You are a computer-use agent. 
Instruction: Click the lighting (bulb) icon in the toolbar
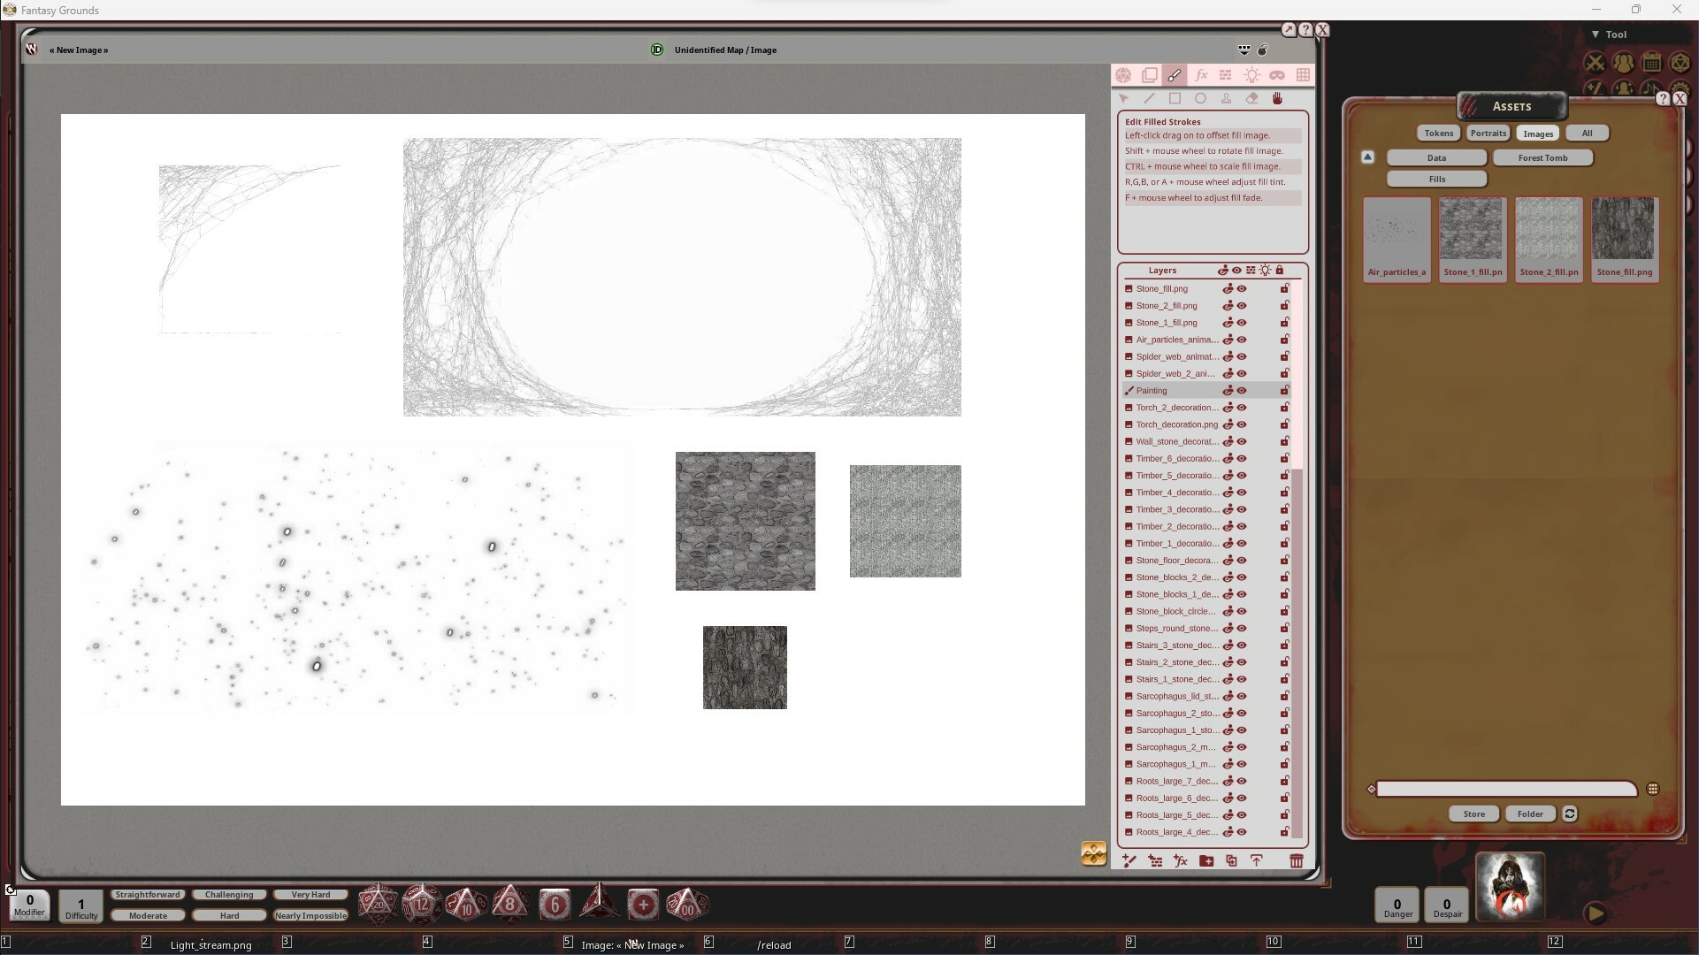point(1252,75)
